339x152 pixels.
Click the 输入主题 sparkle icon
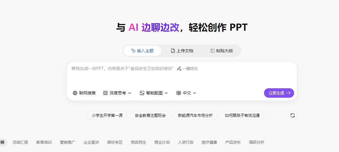133,51
